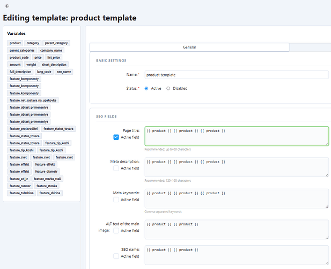The height and width of the screenshot is (269, 331).
Task: Insert the feature_stenka variable
Action: pyautogui.click(x=47, y=186)
